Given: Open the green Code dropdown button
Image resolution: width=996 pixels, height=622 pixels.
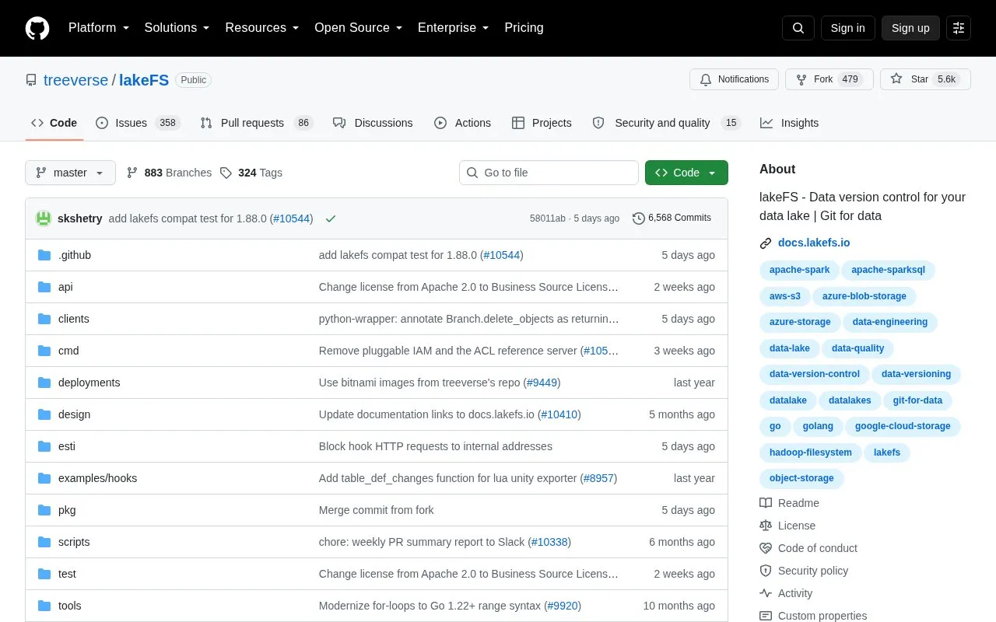Looking at the screenshot, I should click(x=686, y=173).
